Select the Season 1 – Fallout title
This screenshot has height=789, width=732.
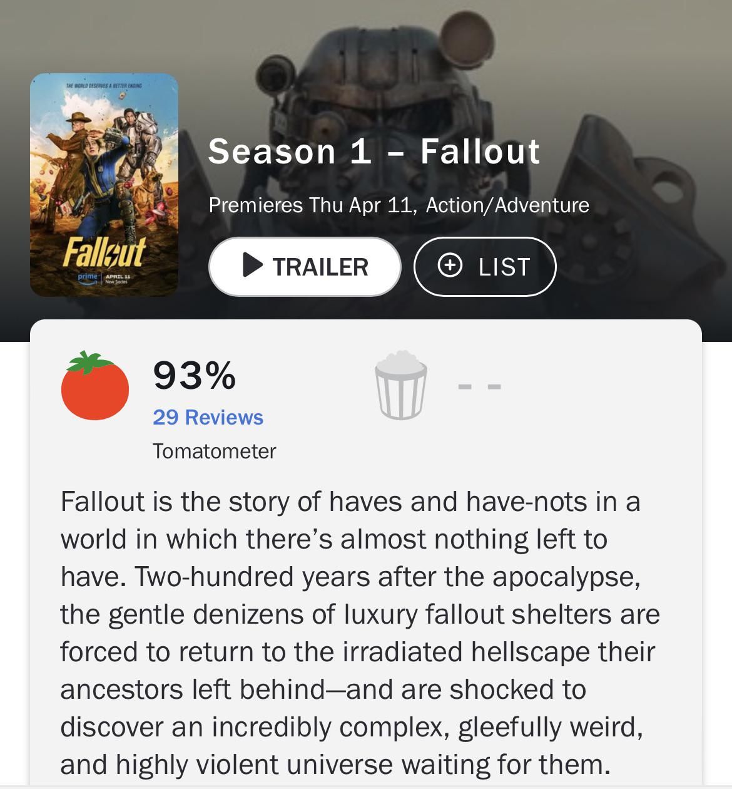(x=374, y=152)
